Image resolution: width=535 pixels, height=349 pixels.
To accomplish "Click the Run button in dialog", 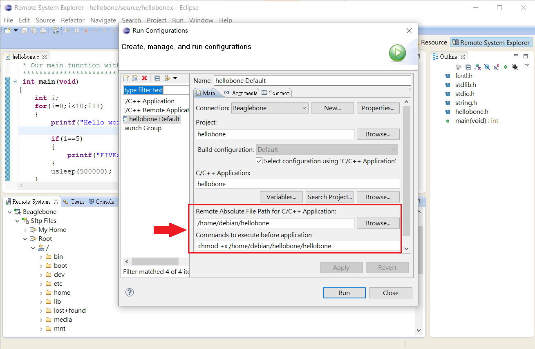I will (x=344, y=293).
